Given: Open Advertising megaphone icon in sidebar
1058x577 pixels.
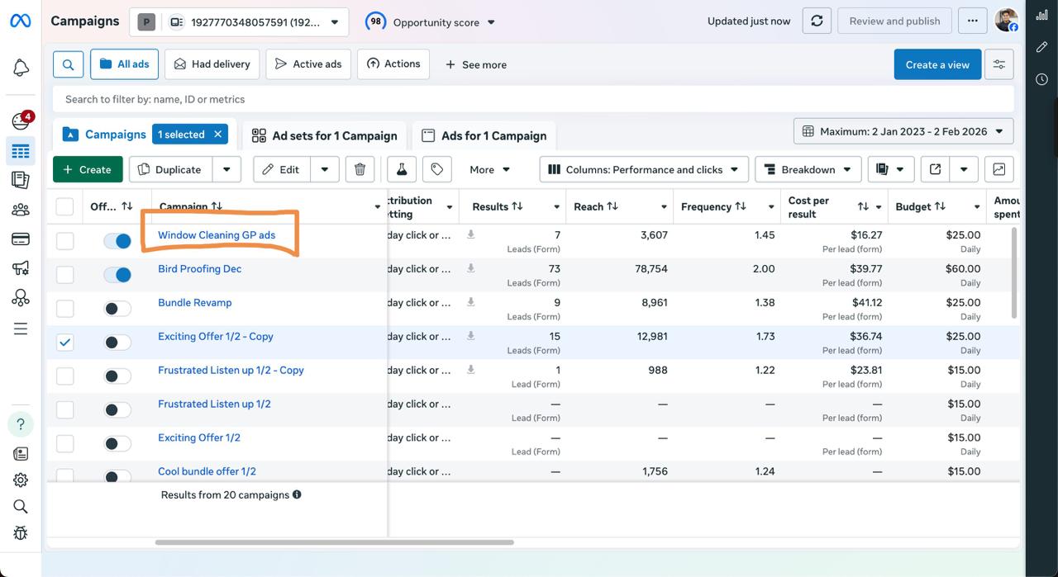Looking at the screenshot, I should pyautogui.click(x=21, y=268).
